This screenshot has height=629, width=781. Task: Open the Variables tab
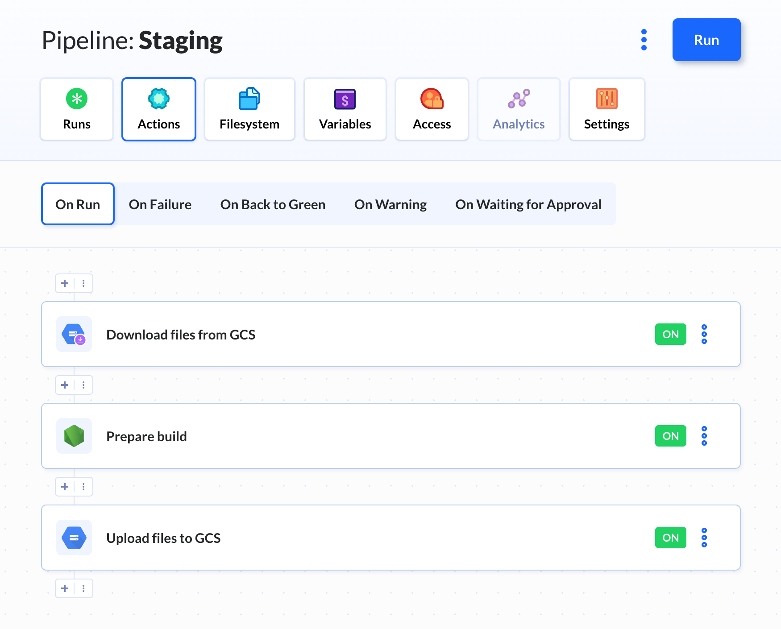[x=345, y=109]
